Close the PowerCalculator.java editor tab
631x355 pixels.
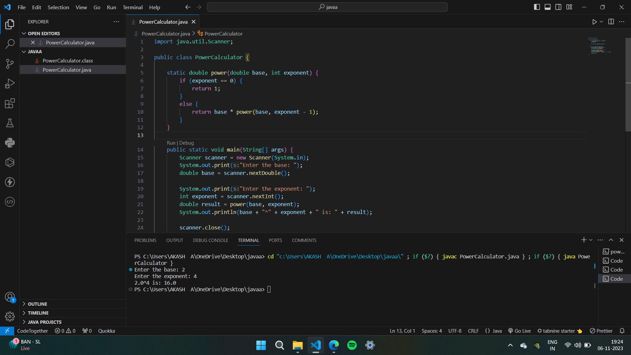point(194,22)
